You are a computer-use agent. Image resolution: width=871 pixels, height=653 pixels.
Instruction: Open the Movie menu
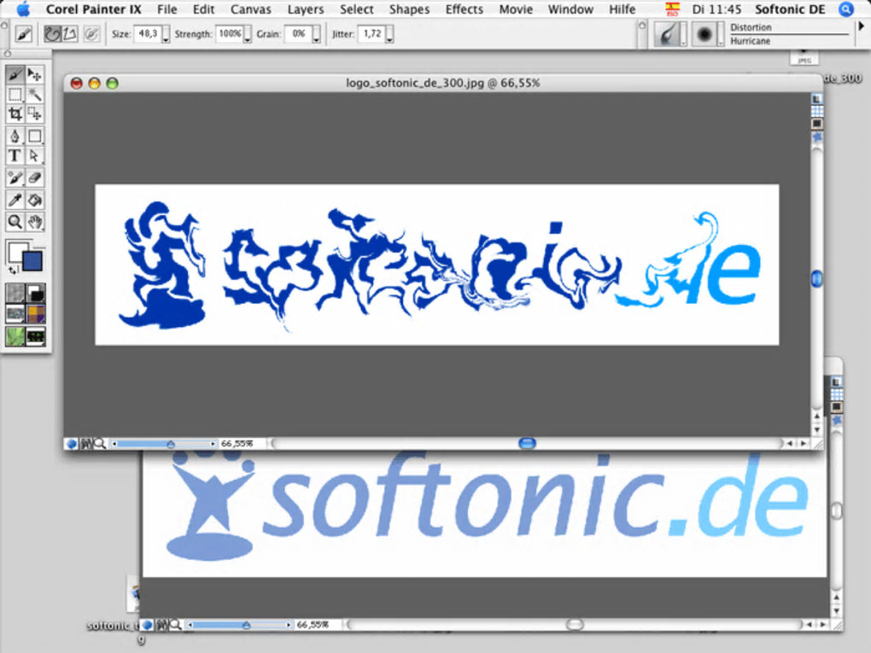click(516, 9)
